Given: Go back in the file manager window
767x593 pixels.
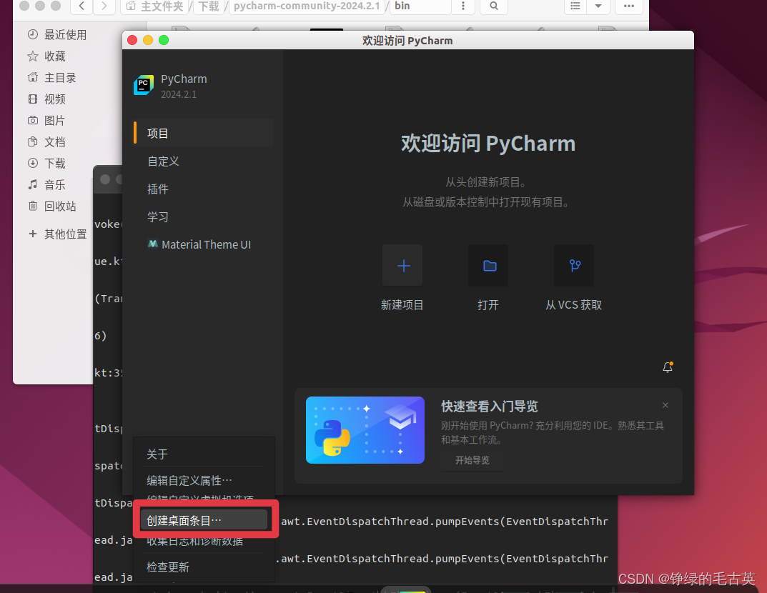Looking at the screenshot, I should click(81, 6).
